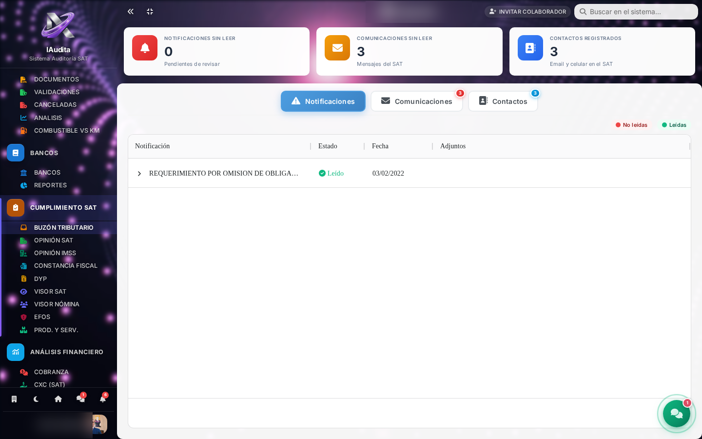Open chat messages icon in sidebar footer
This screenshot has width=702, height=439.
[80, 399]
